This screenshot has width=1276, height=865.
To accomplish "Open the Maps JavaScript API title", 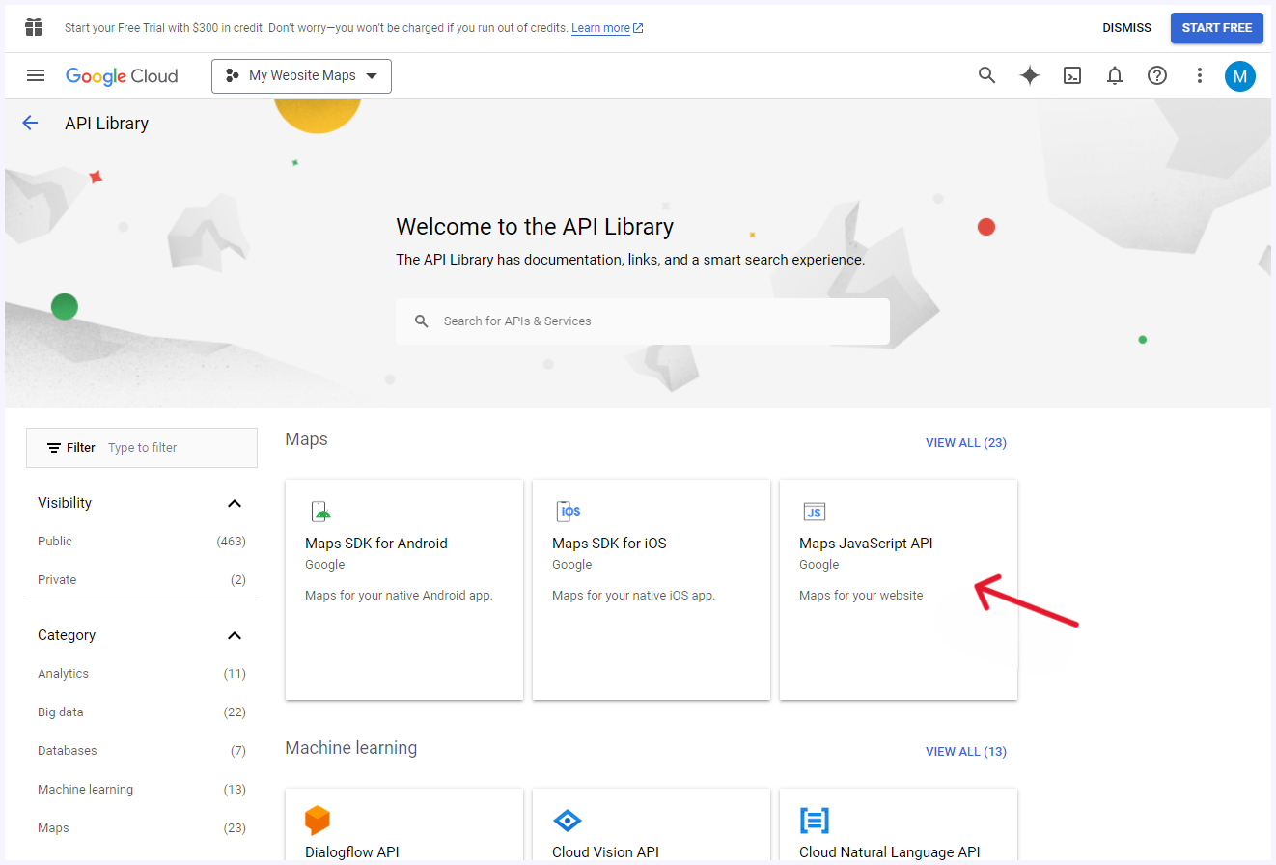I will coord(866,544).
